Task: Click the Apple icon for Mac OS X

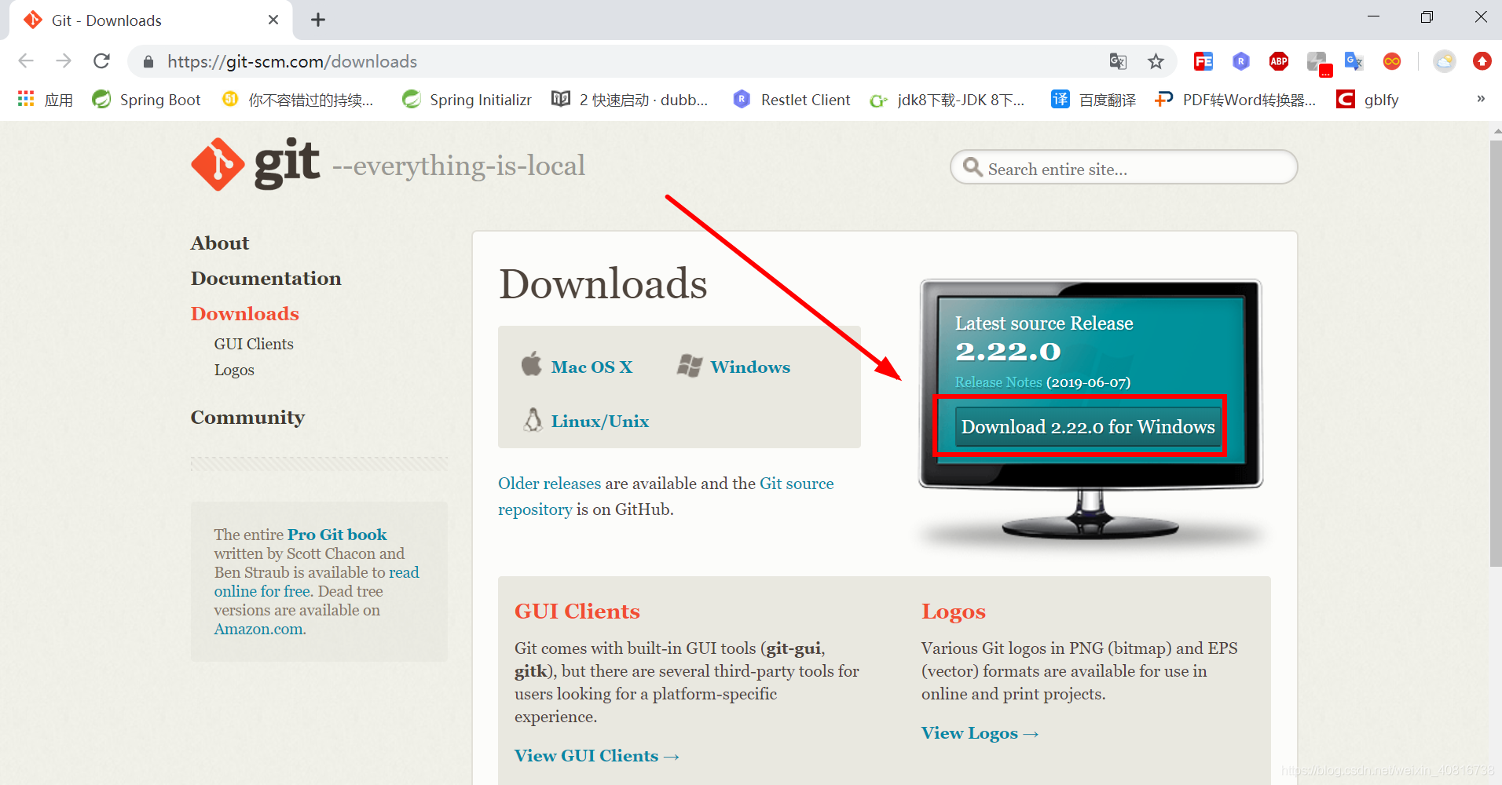Action: (532, 364)
